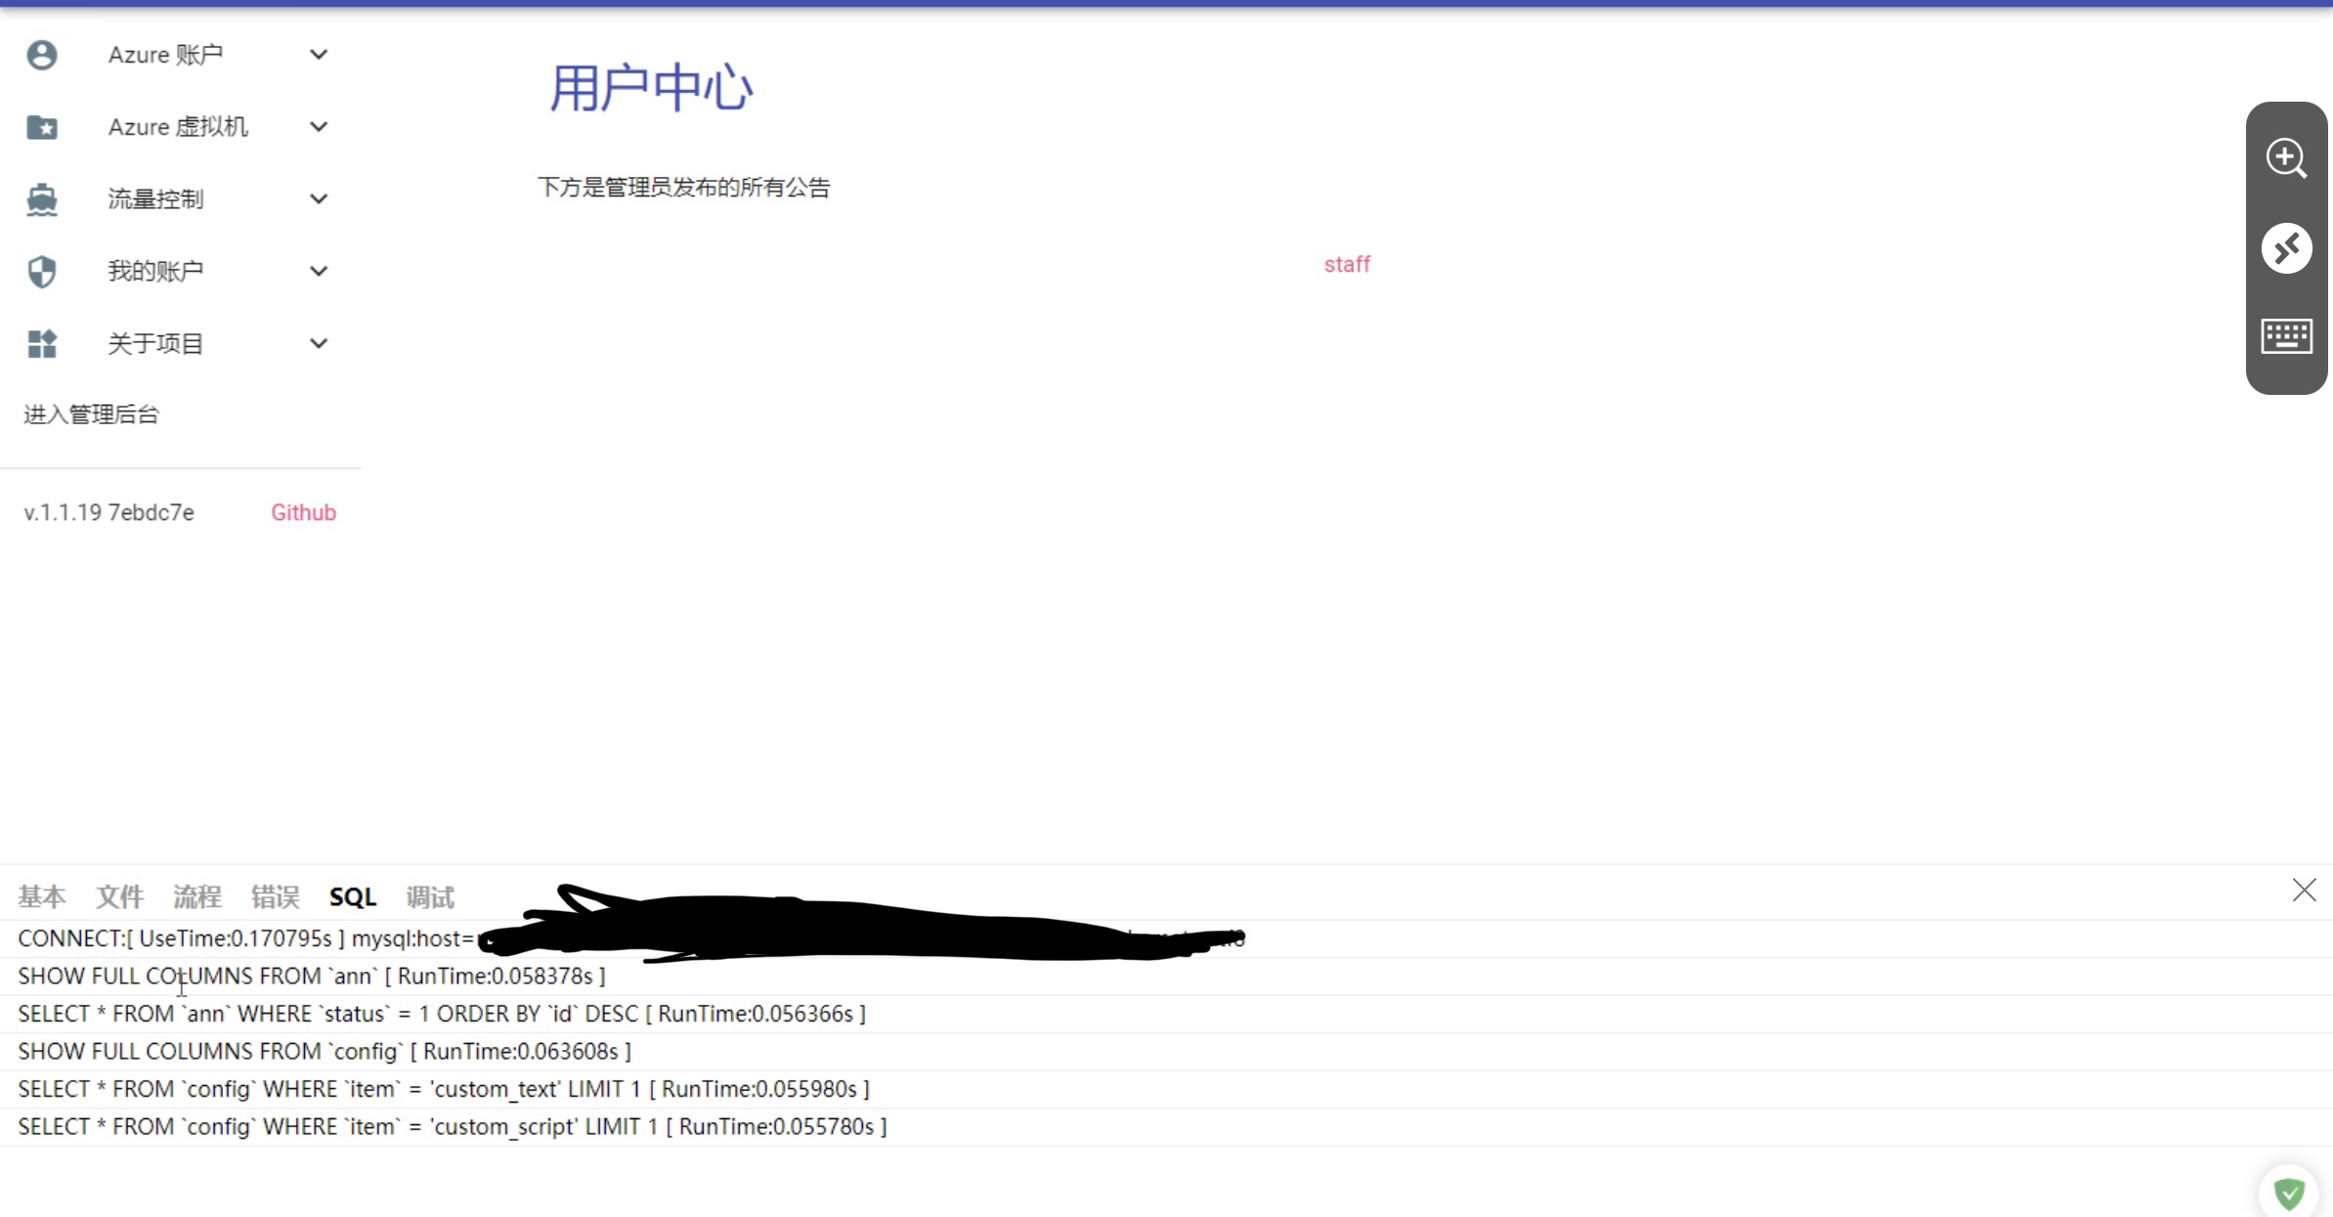Expand the Azure 虚拟机 section
This screenshot has height=1217, width=2333.
click(318, 127)
